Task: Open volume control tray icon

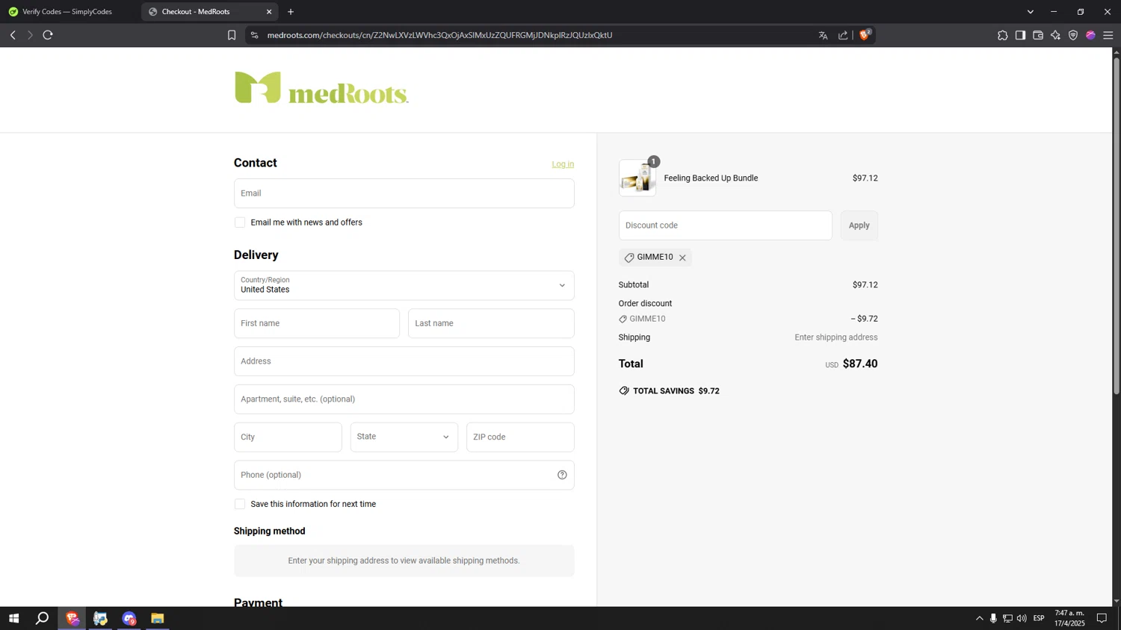Action: [1022, 618]
